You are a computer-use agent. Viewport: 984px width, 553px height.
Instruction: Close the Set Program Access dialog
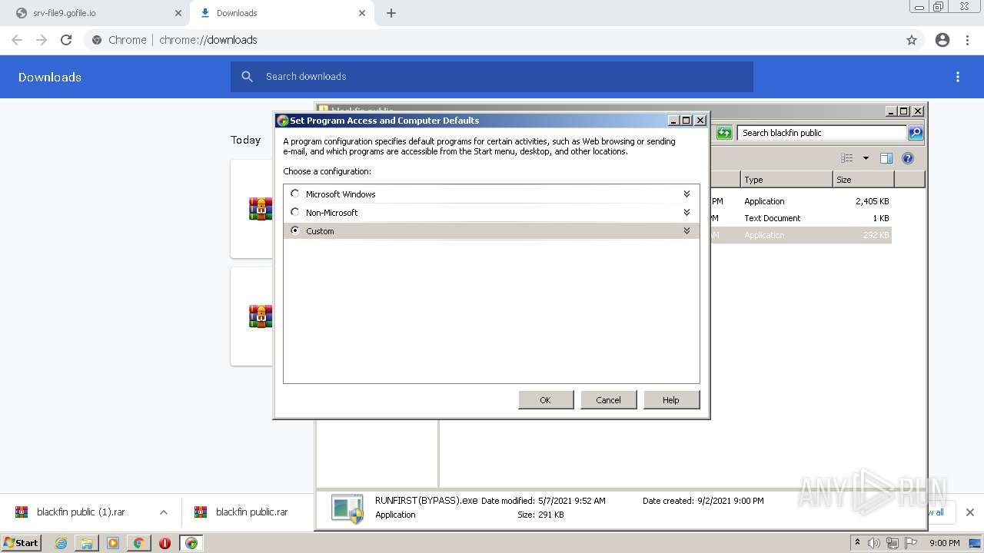coord(700,121)
